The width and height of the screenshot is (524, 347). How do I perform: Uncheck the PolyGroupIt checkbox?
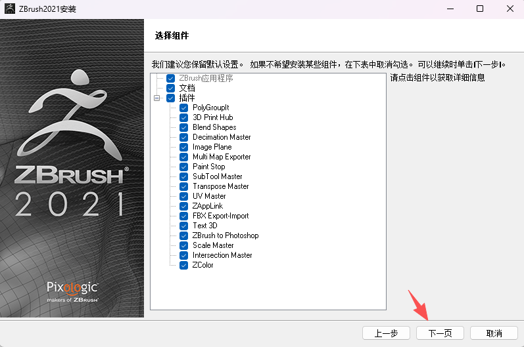click(x=184, y=108)
